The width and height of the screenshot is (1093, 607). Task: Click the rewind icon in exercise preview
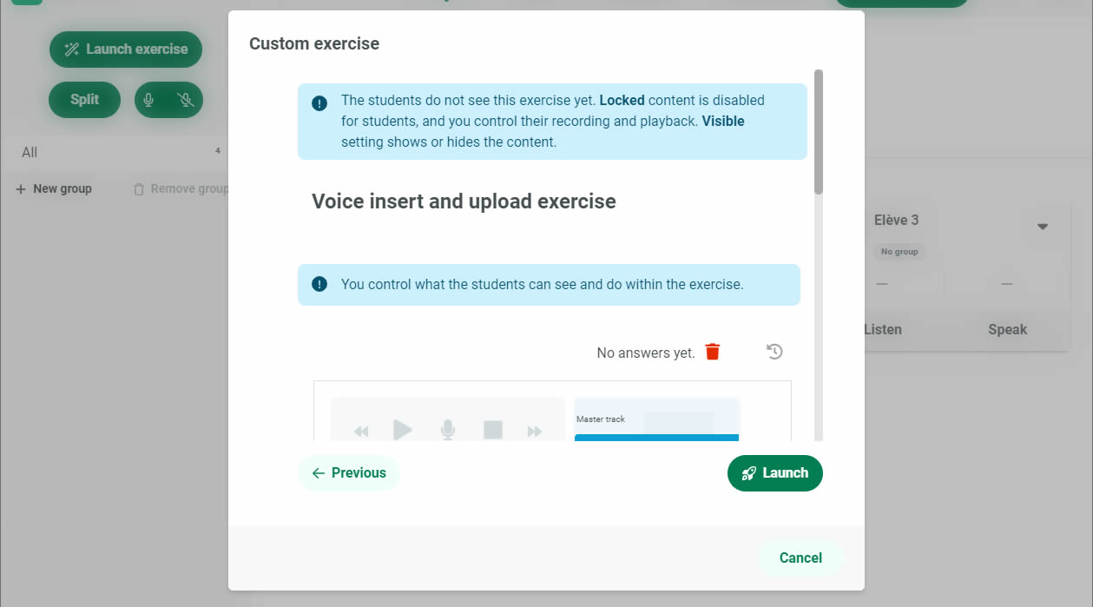[x=361, y=431]
